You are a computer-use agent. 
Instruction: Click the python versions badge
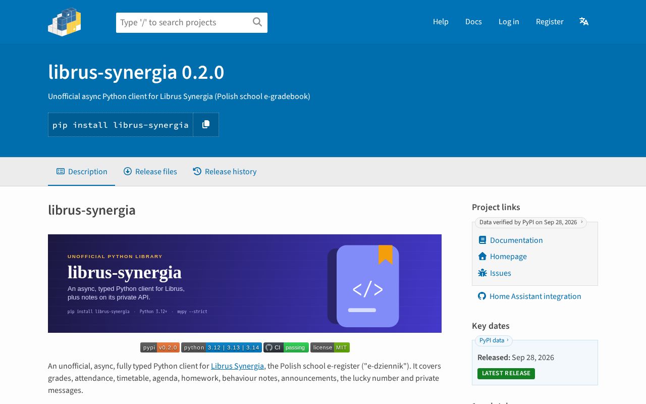(222, 347)
